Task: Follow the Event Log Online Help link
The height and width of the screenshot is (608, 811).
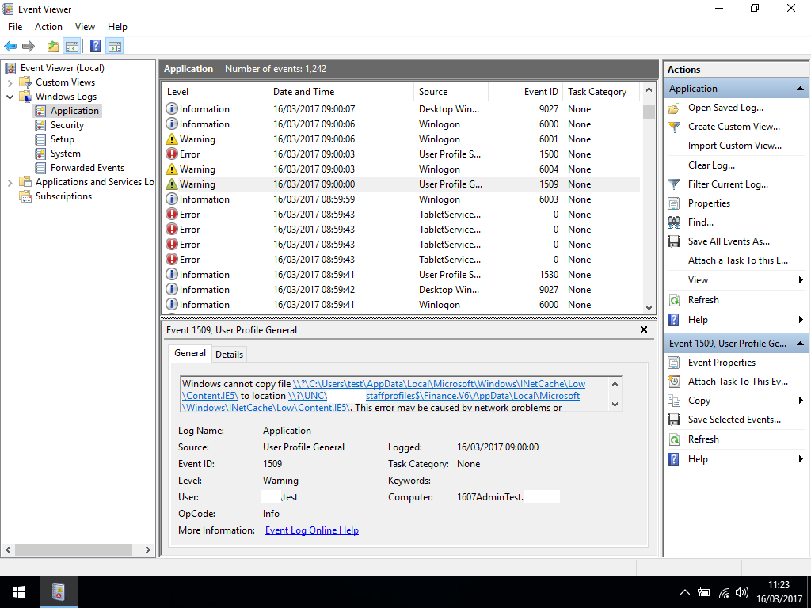Action: point(311,530)
